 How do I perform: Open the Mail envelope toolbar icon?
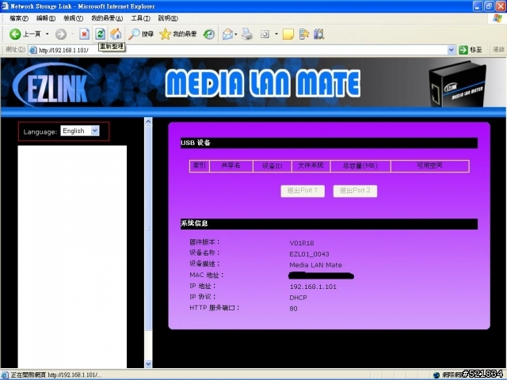[228, 34]
